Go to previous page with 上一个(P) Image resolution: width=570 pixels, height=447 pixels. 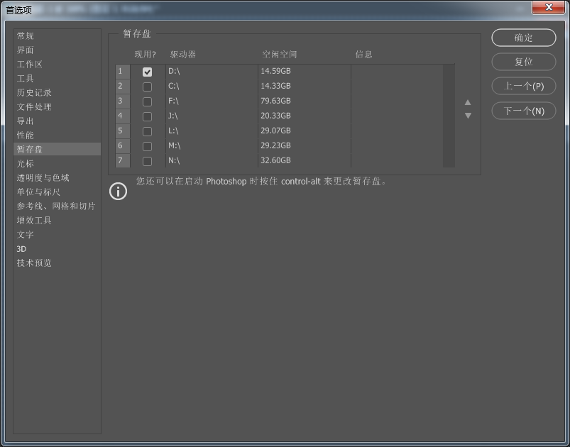(523, 87)
